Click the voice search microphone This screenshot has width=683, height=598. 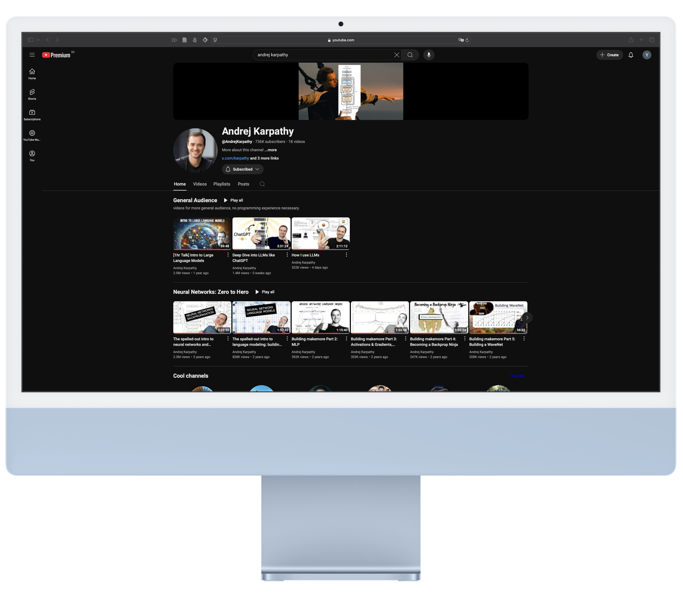[x=429, y=55]
